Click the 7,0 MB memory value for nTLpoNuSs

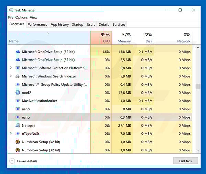[126, 133]
